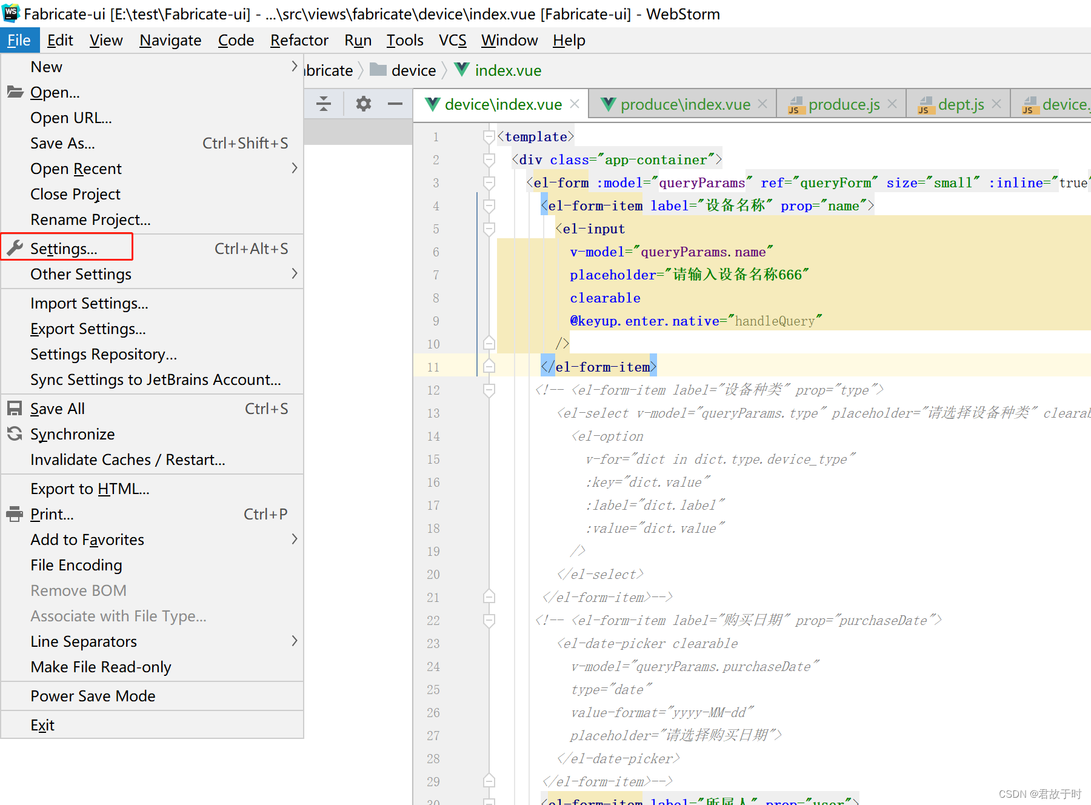This screenshot has height=805, width=1091.
Task: Click device folder in breadcrumb
Action: 403,70
